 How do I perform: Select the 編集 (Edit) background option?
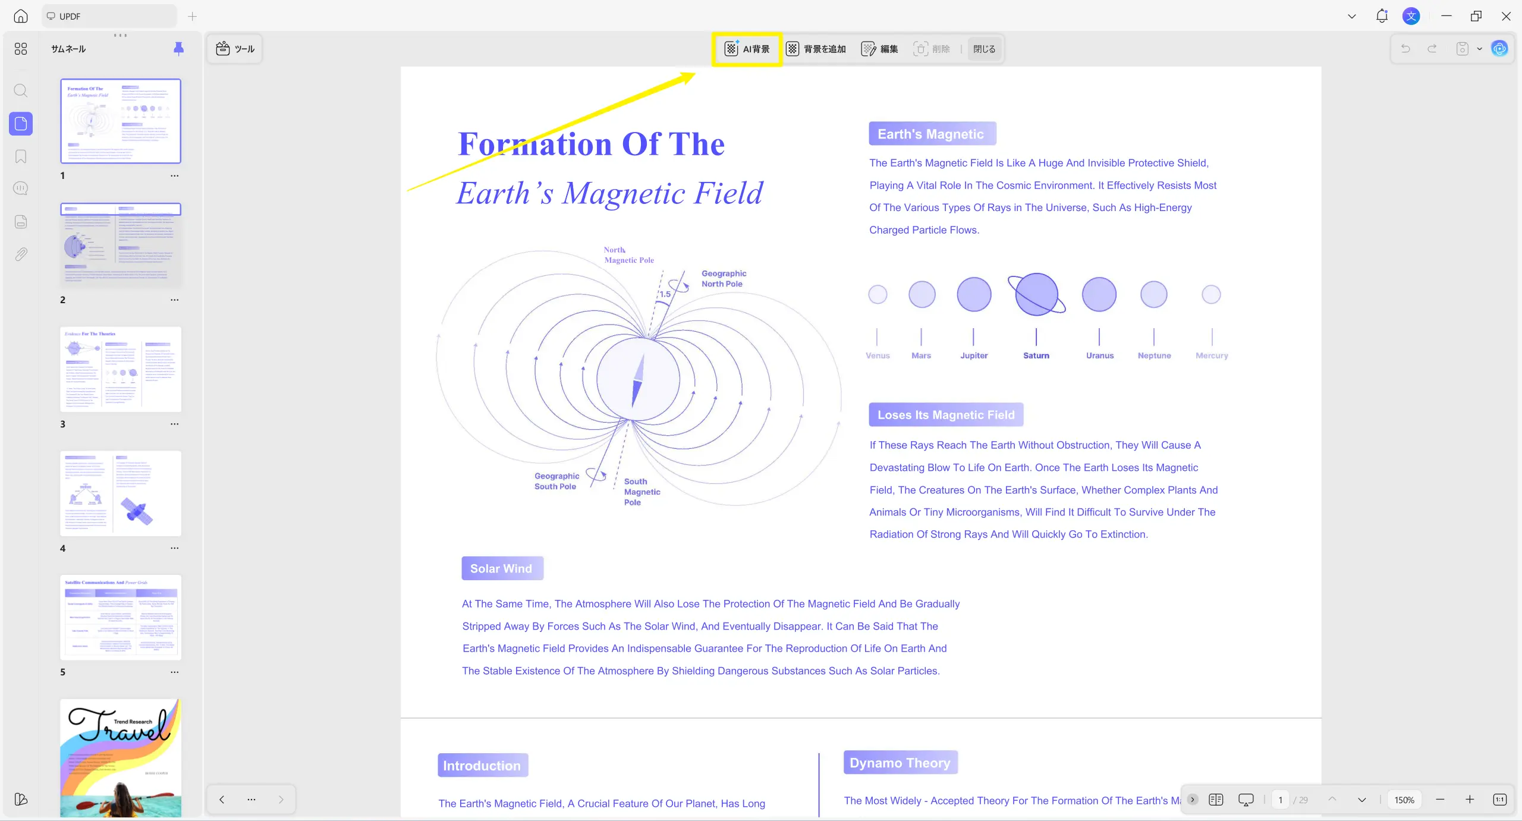[879, 49]
